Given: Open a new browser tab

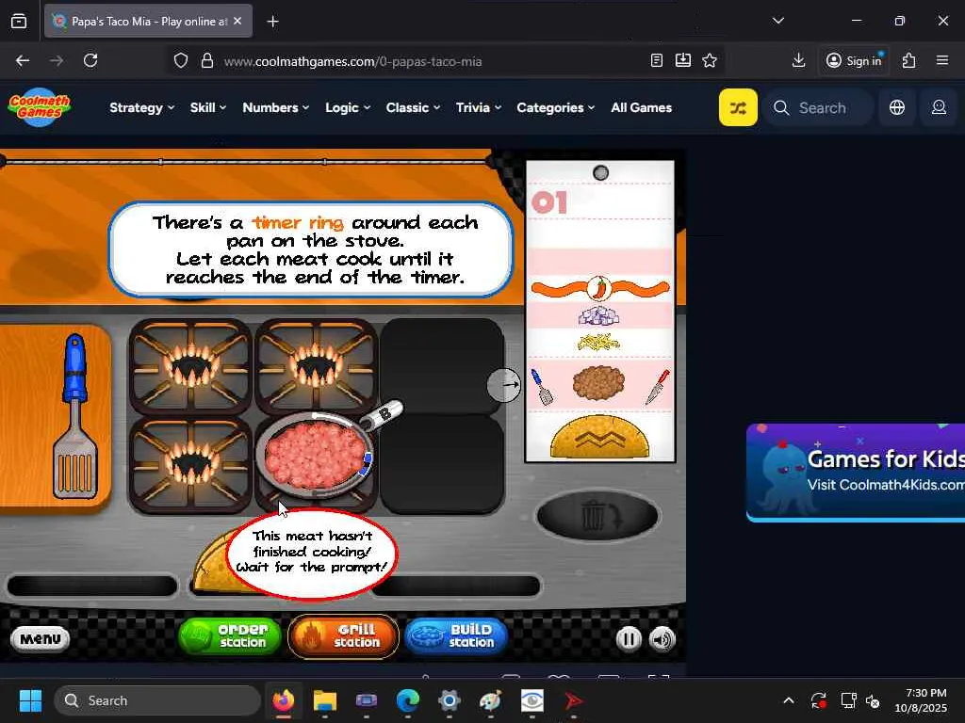Looking at the screenshot, I should tap(272, 22).
